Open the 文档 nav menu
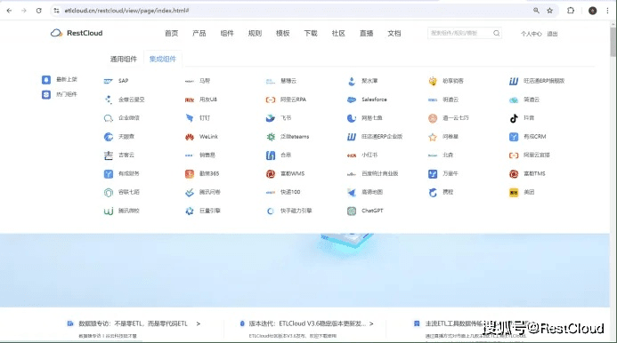The width and height of the screenshot is (617, 343). pos(394,34)
